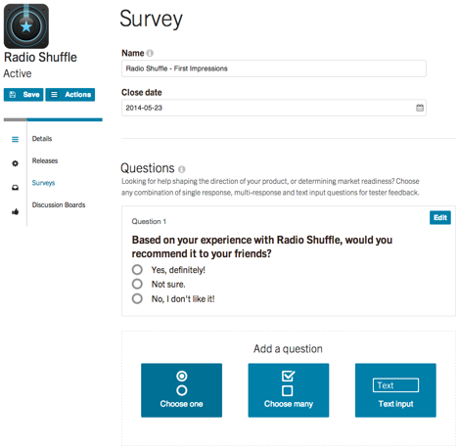
Task: Open Discussion Boards section
Action: pyautogui.click(x=59, y=204)
